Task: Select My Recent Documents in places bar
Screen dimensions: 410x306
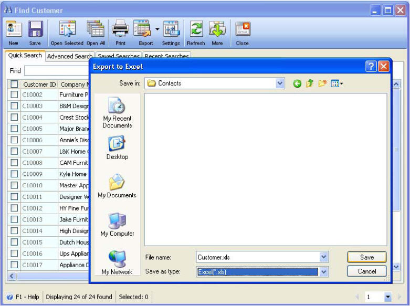Action: (x=117, y=112)
